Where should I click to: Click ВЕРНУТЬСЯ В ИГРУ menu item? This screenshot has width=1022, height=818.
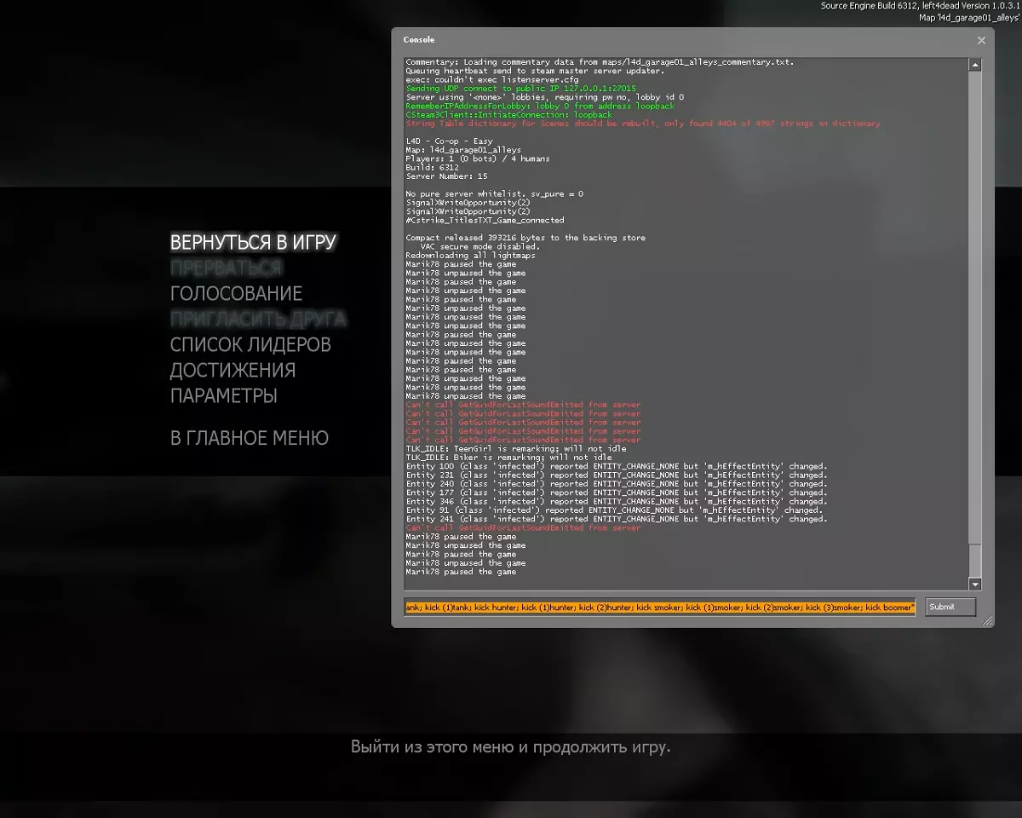click(x=253, y=242)
